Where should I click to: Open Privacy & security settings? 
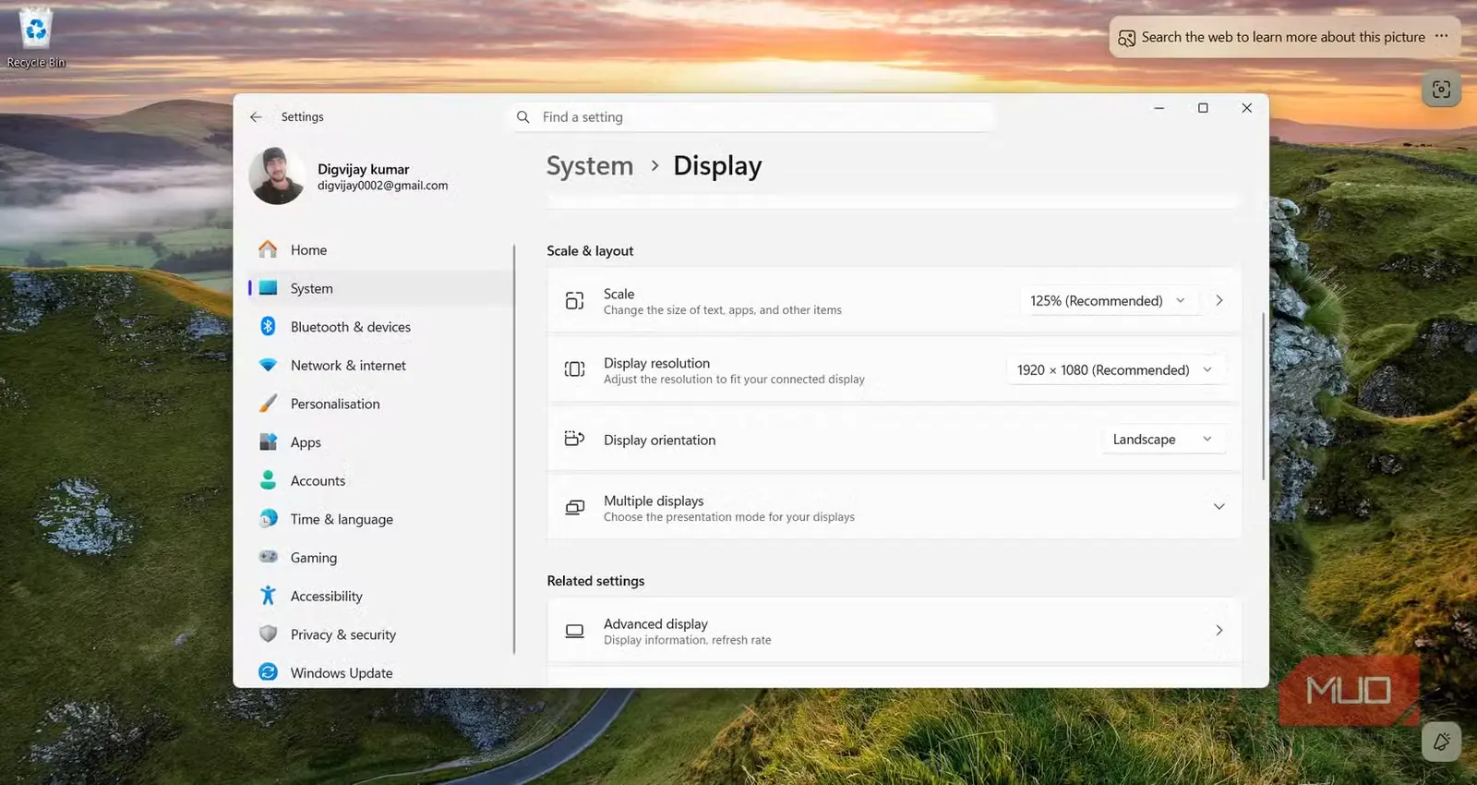[x=380, y=634]
